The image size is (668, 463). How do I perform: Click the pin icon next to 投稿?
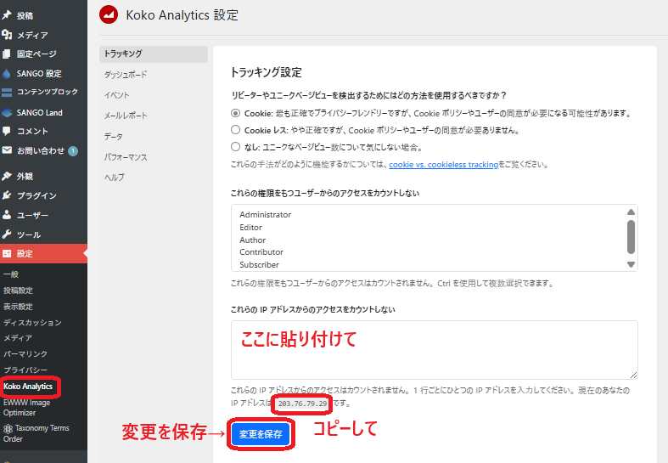click(8, 15)
